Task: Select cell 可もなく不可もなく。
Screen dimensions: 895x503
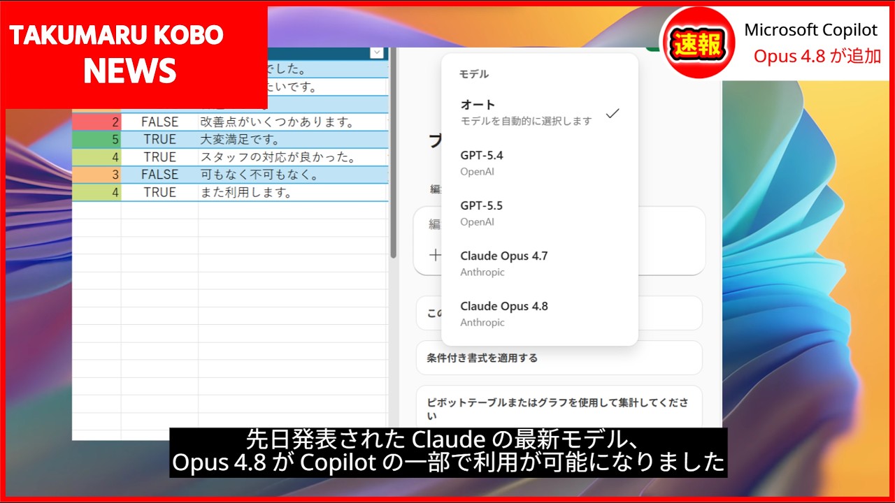Action: click(x=293, y=175)
